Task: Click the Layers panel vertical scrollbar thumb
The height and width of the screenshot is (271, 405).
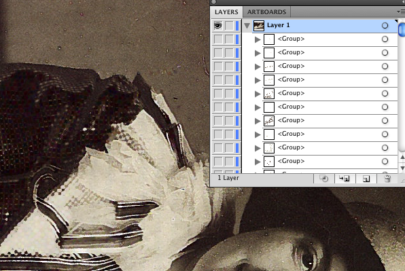Action: [402, 30]
